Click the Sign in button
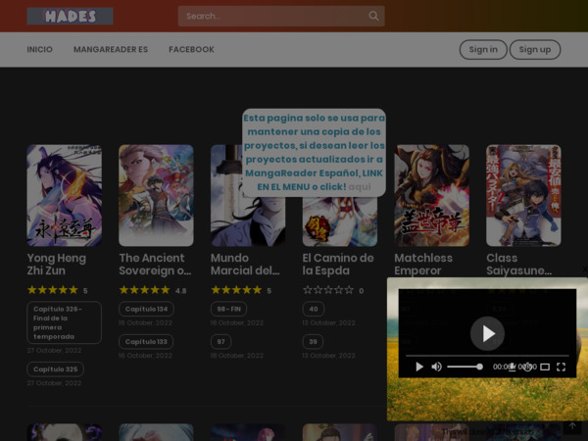 point(483,50)
